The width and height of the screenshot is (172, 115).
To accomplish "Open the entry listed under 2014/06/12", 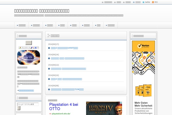I will (69, 69).
